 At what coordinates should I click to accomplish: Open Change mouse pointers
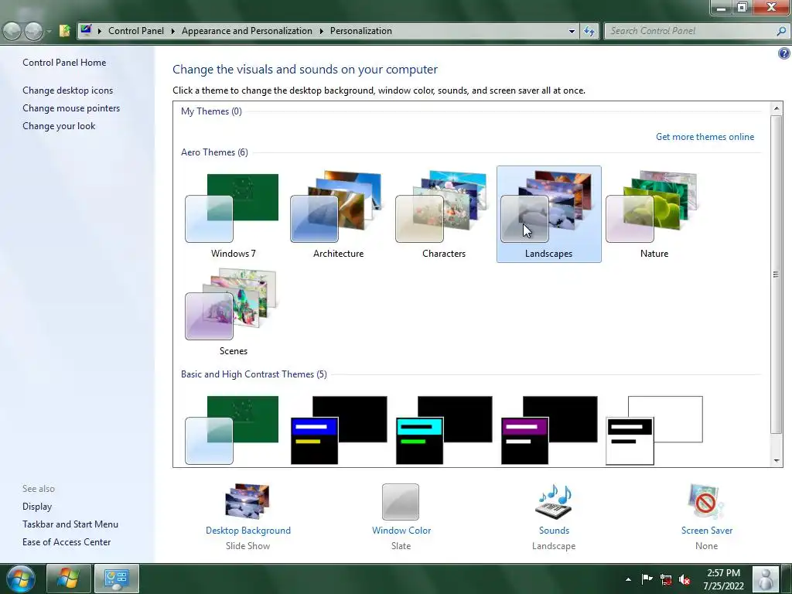click(71, 108)
